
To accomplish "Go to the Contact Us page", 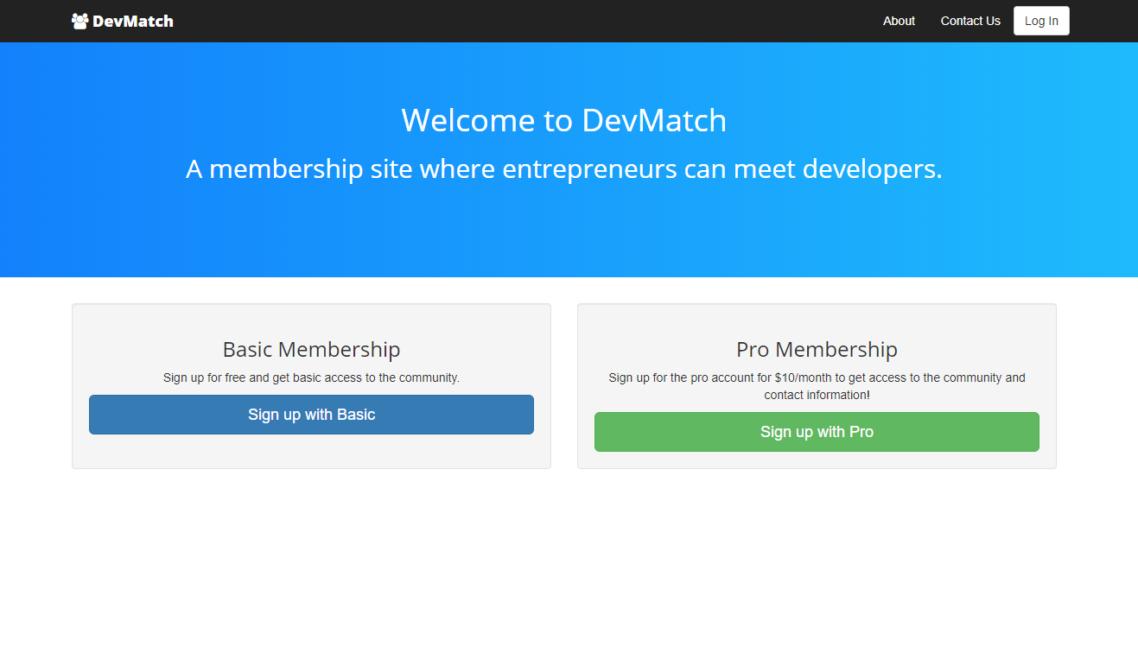I will tap(970, 21).
